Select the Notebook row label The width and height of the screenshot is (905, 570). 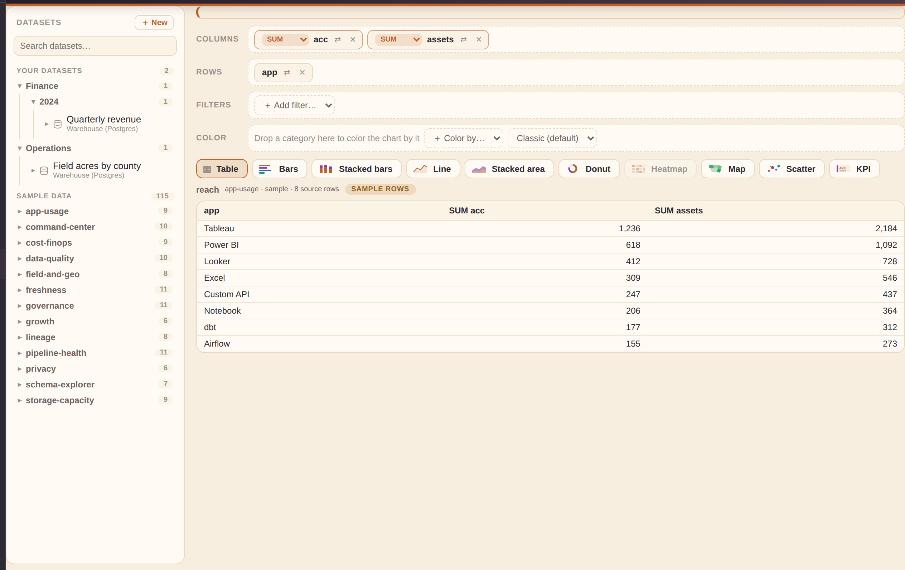222,311
